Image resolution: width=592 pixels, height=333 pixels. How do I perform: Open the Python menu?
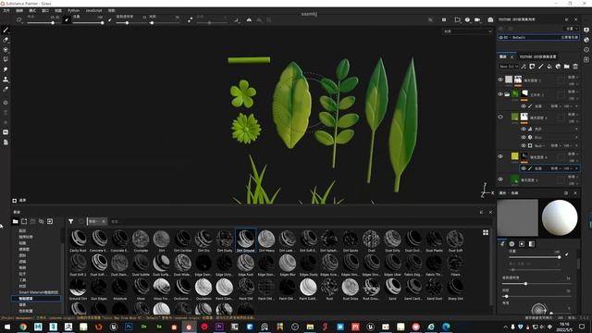click(x=73, y=10)
